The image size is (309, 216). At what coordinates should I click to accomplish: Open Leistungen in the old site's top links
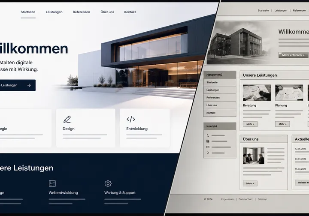[x=281, y=10]
